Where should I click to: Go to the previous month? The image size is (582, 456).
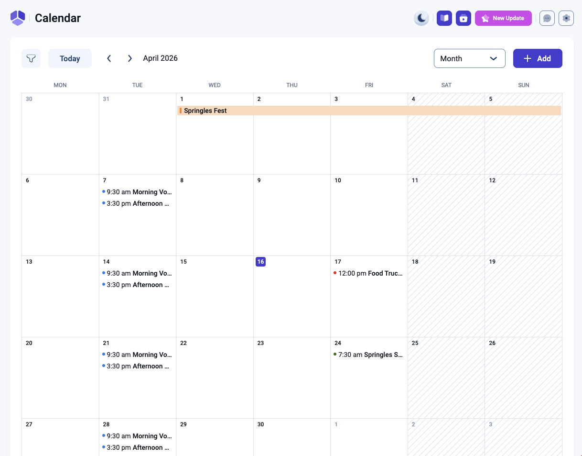[109, 58]
